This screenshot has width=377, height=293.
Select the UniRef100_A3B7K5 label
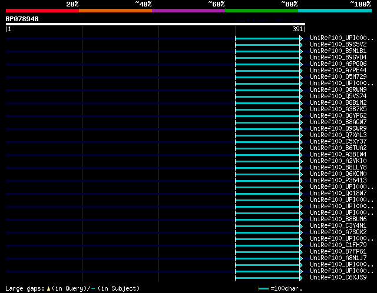pyautogui.click(x=338, y=109)
